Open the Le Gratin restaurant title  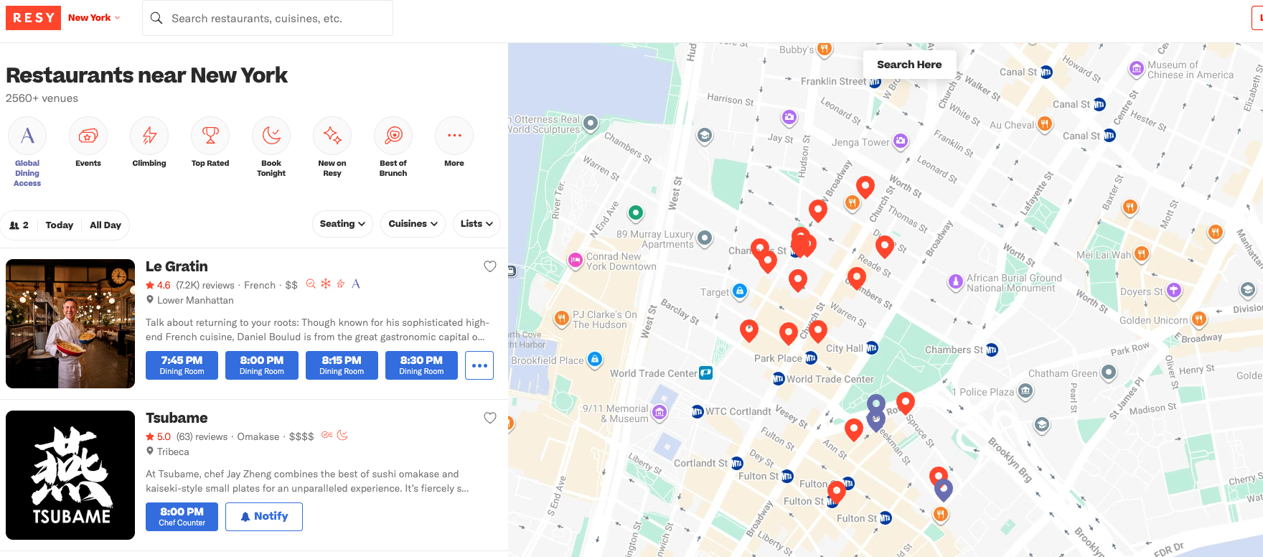point(177,266)
